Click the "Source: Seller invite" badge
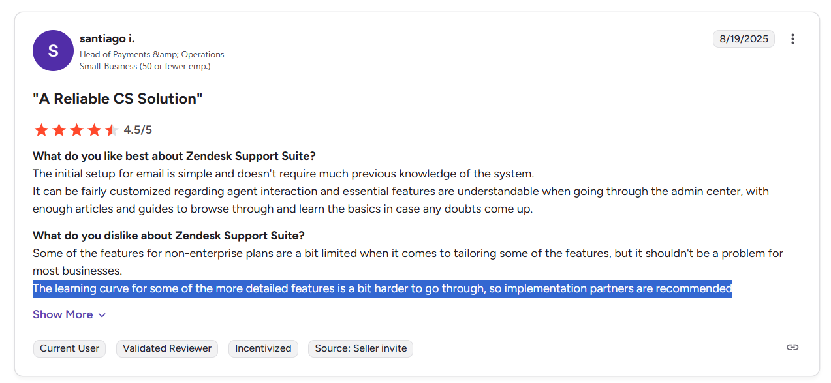Viewport: 831px width, 383px height. coord(360,348)
